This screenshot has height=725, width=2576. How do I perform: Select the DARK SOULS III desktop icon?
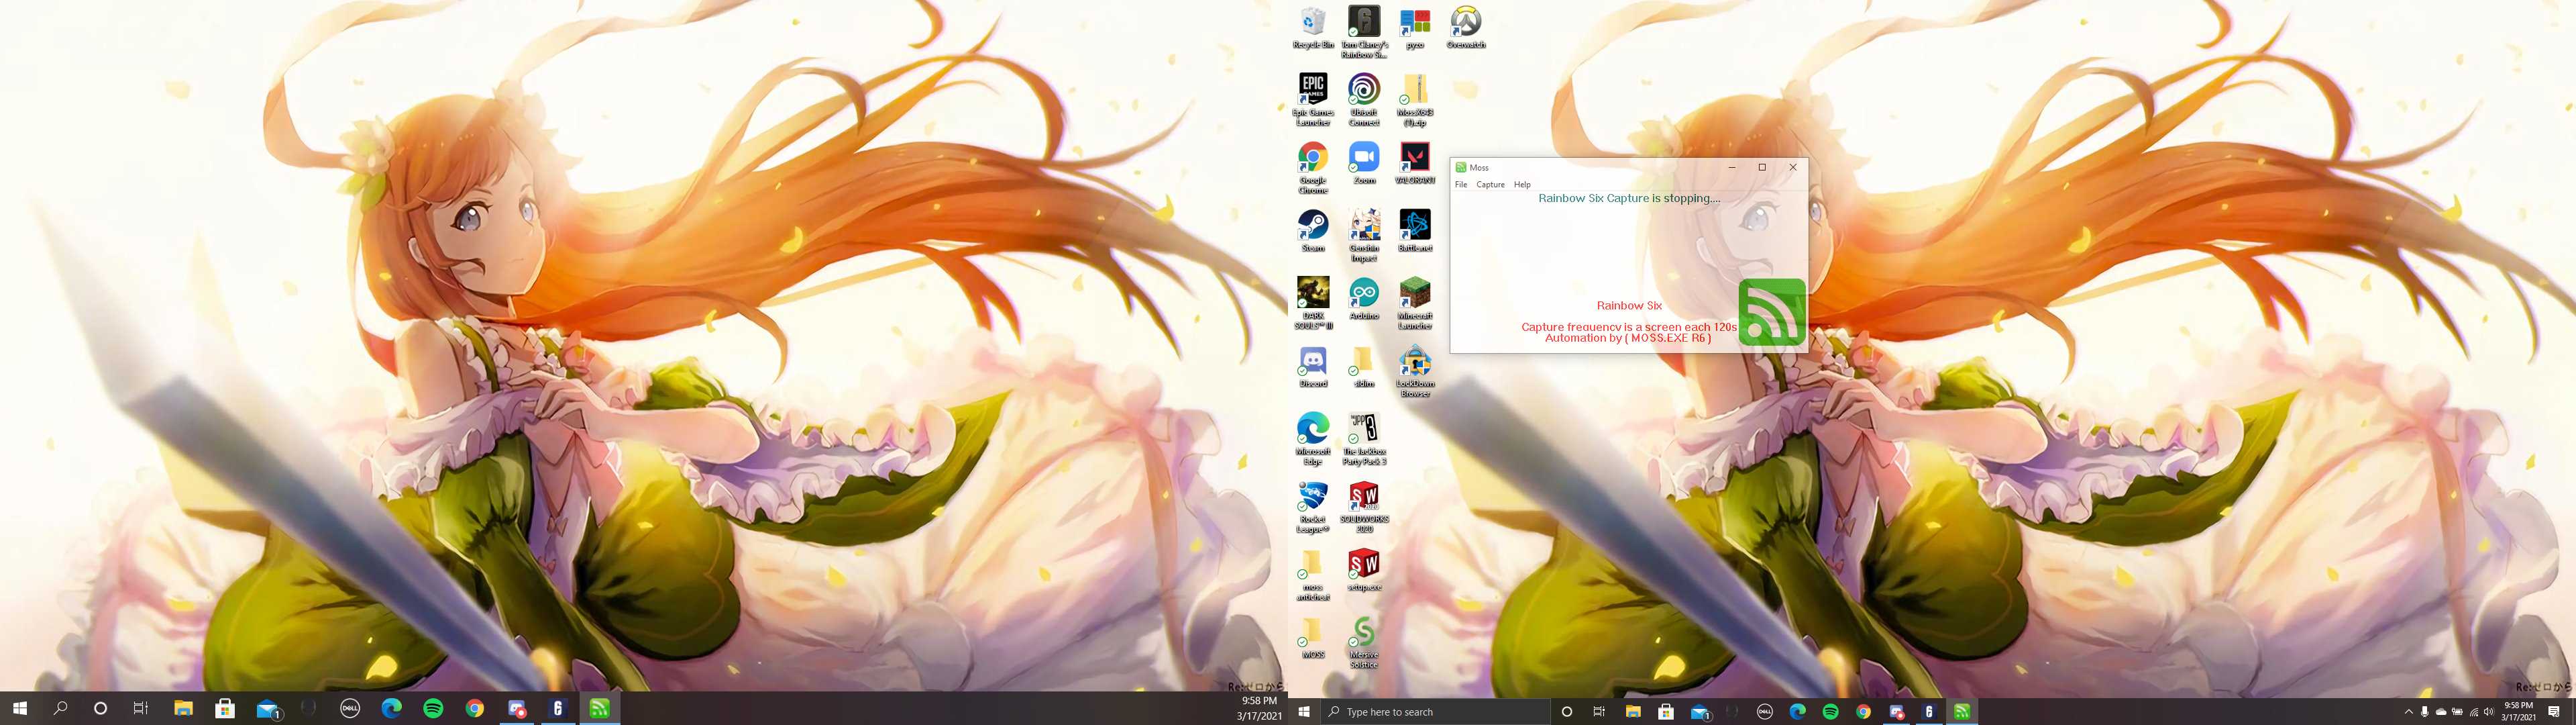tap(1313, 303)
